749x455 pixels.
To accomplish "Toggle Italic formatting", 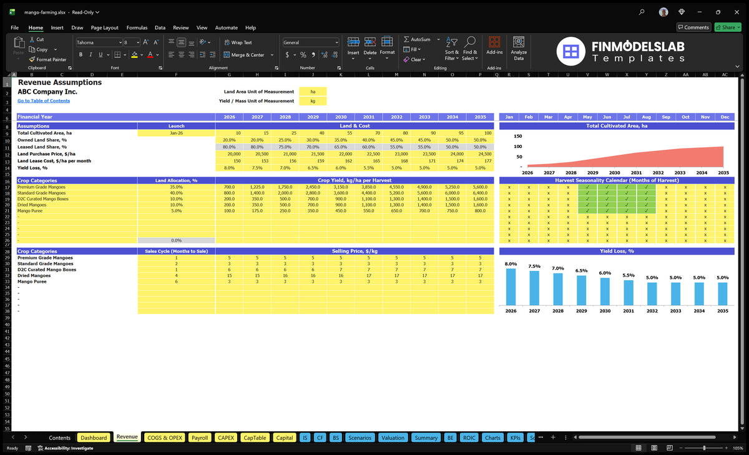I will tap(91, 55).
